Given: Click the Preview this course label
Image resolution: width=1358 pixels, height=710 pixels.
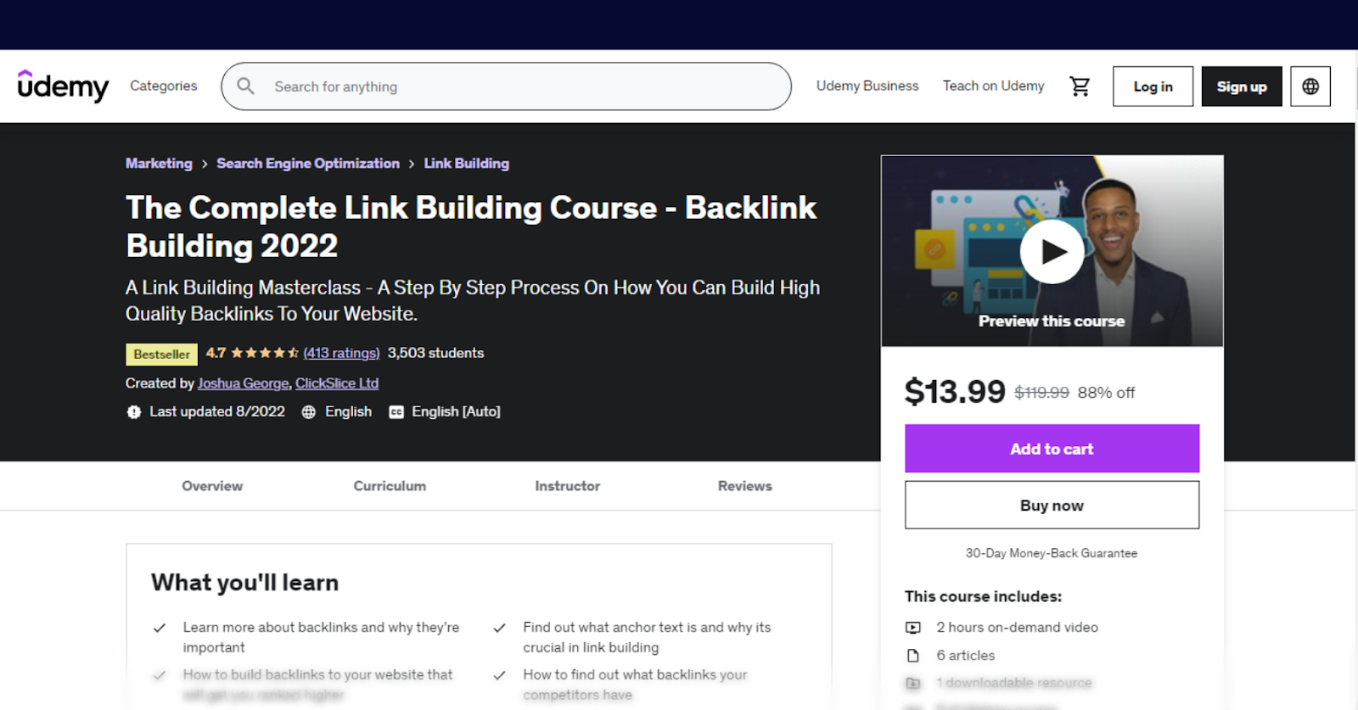Looking at the screenshot, I should [x=1052, y=321].
